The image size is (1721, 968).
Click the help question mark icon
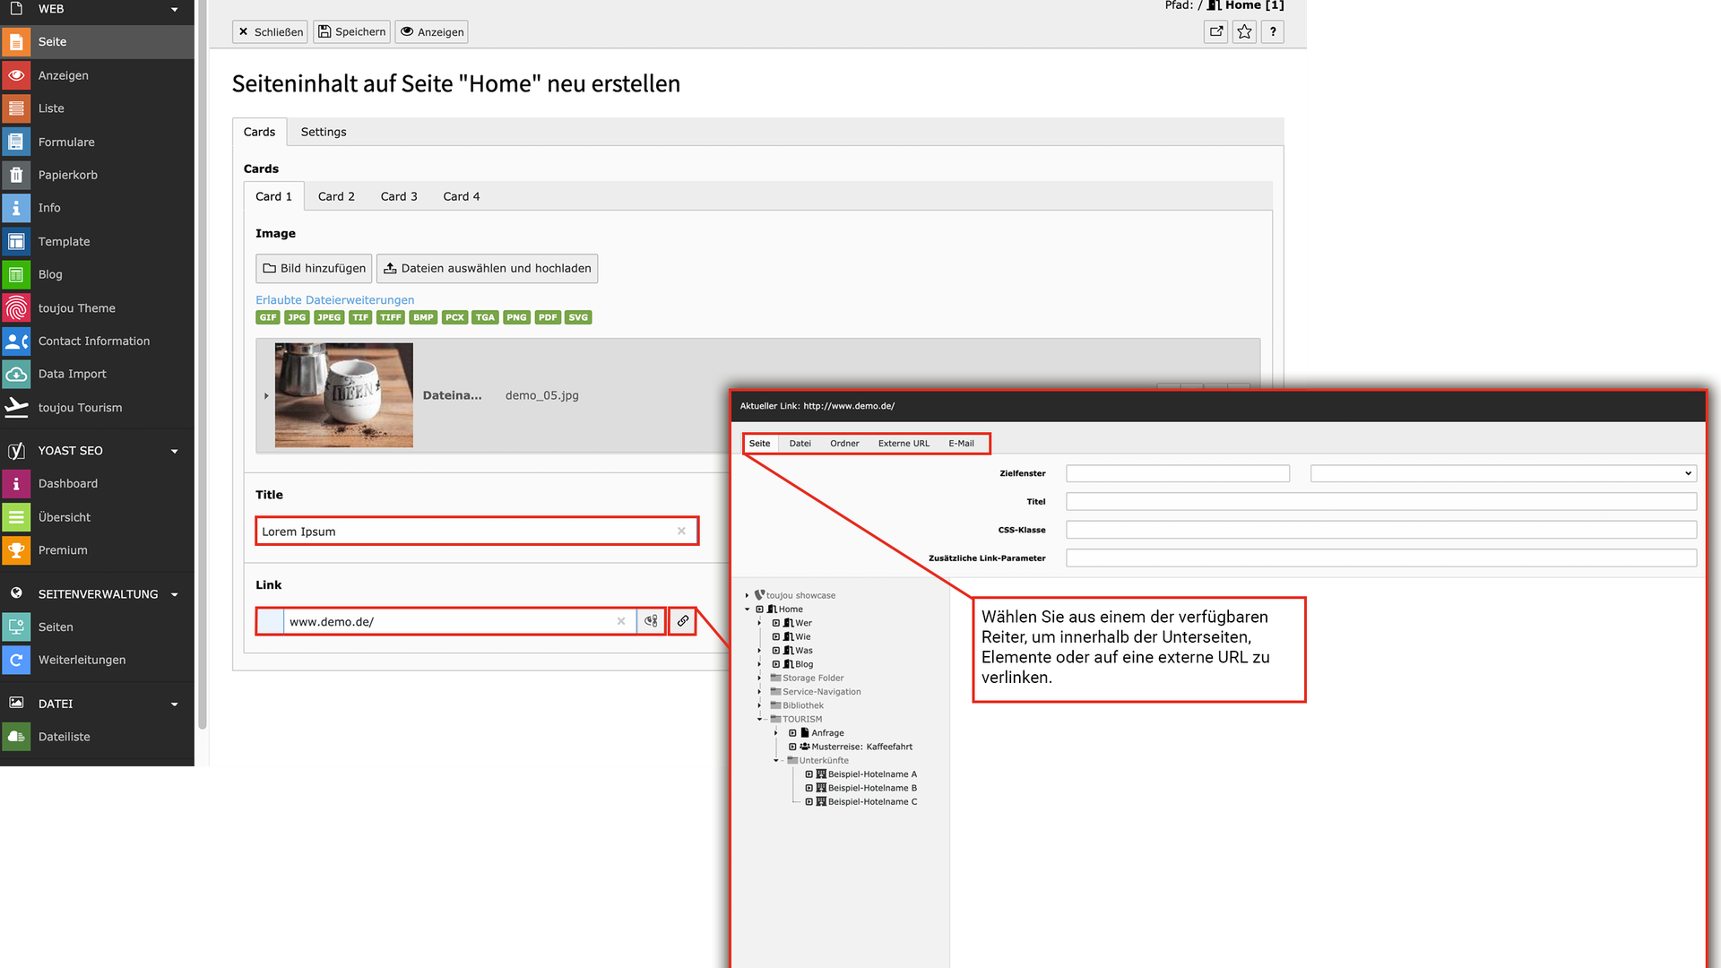tap(1273, 32)
